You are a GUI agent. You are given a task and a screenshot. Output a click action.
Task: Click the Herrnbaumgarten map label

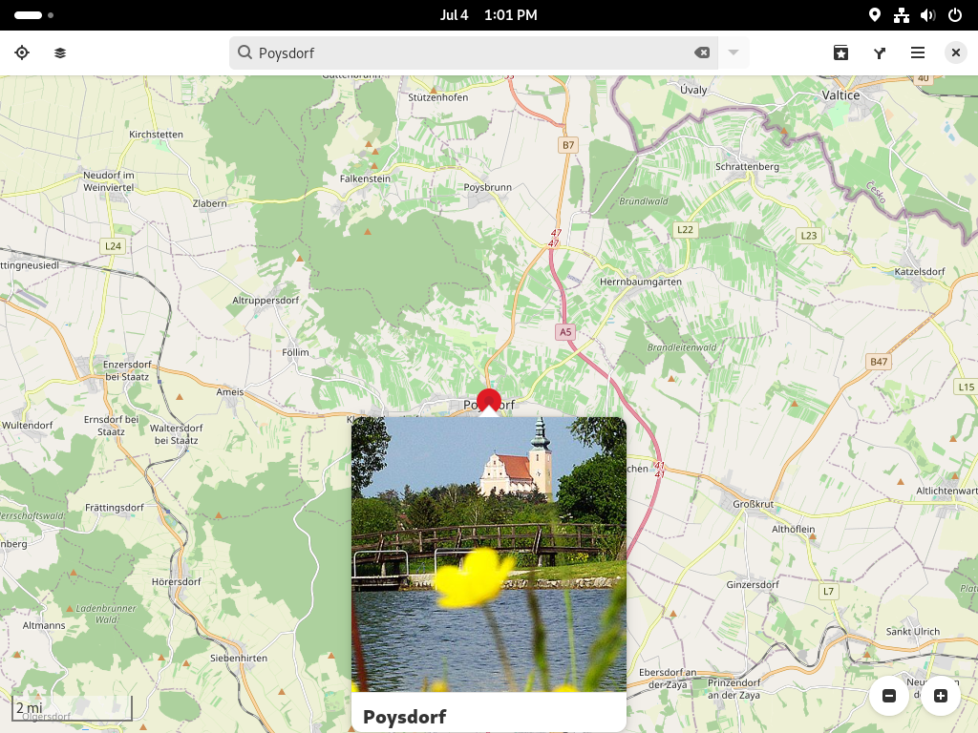[641, 282]
